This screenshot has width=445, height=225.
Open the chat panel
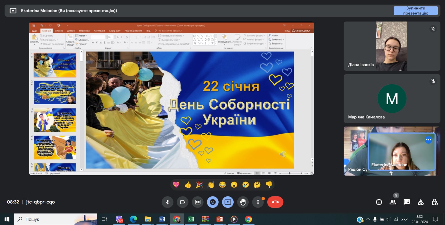(407, 202)
